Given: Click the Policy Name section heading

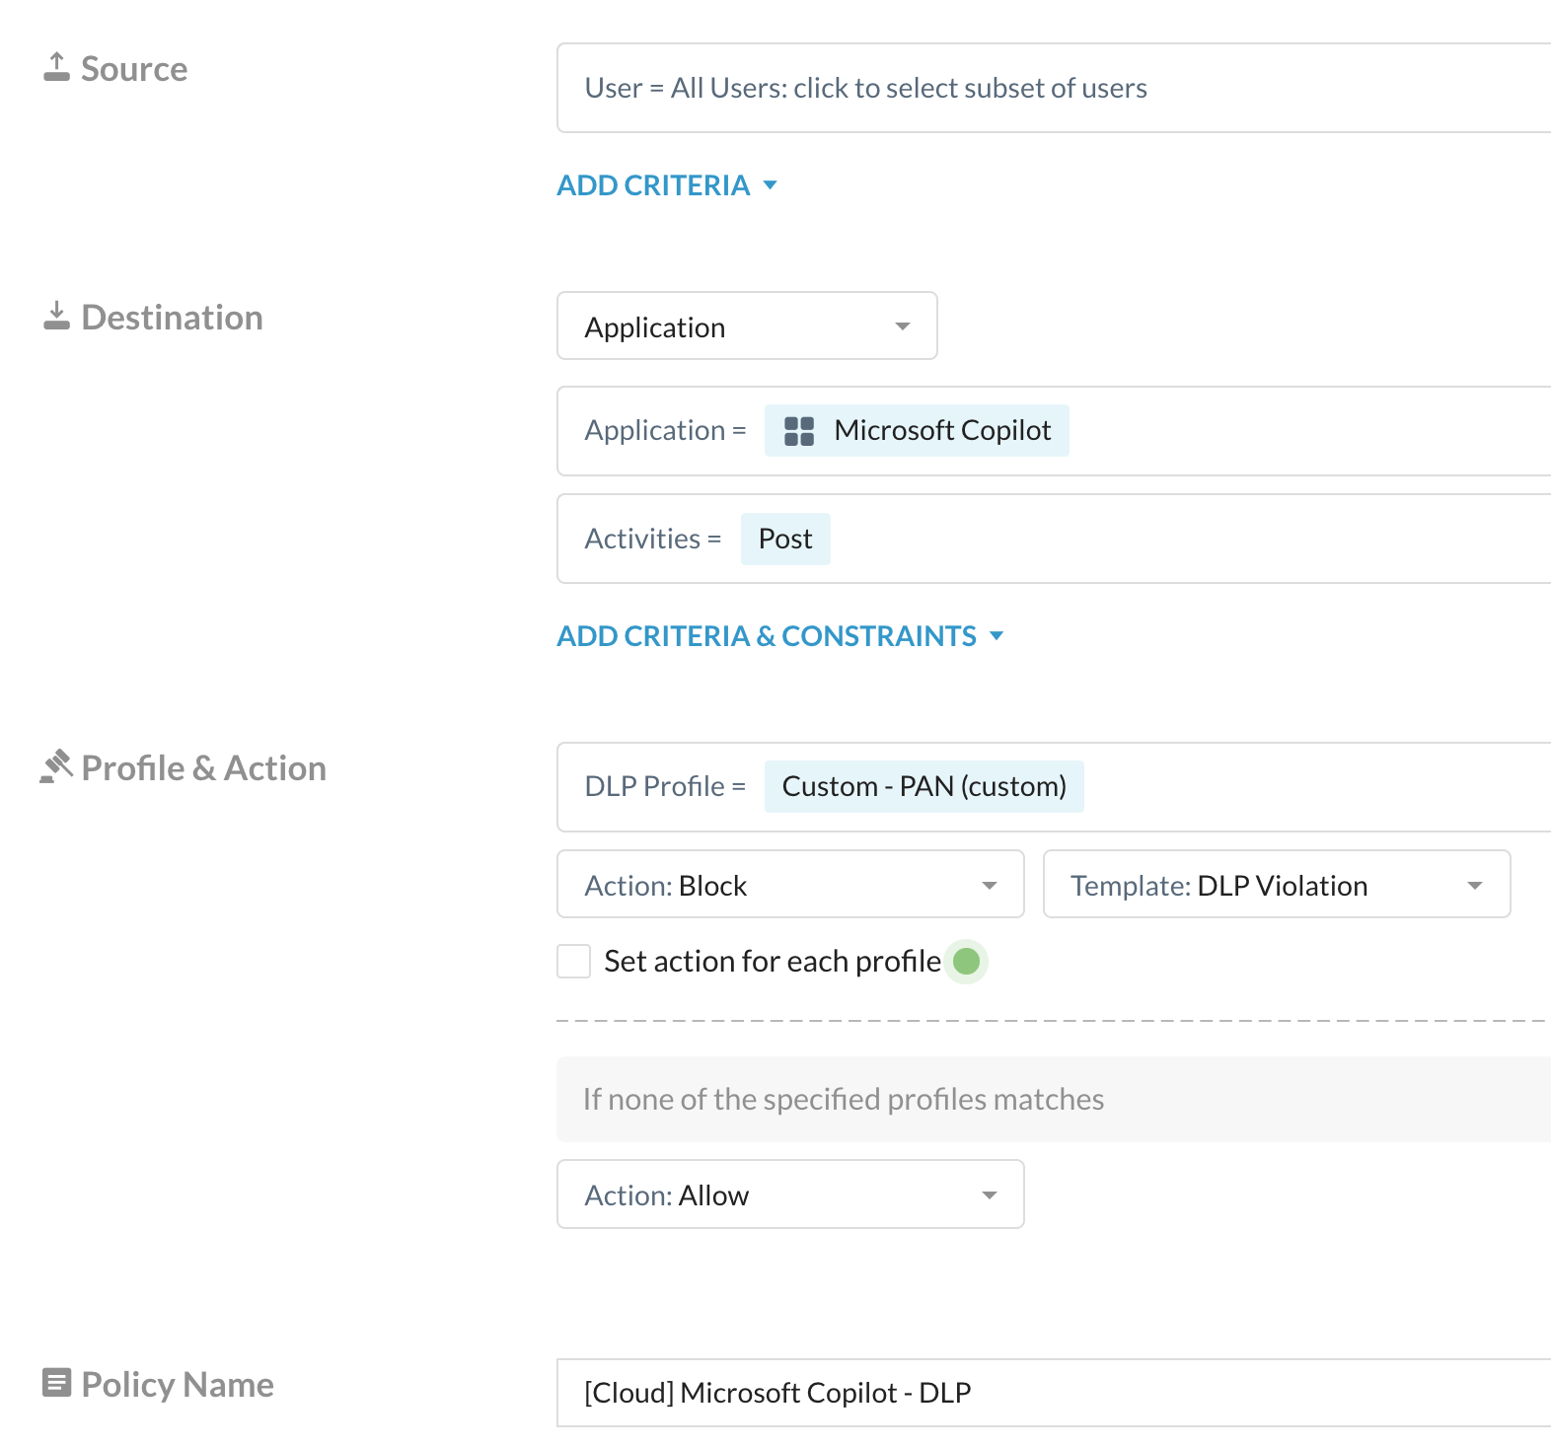Looking at the screenshot, I should [x=178, y=1385].
